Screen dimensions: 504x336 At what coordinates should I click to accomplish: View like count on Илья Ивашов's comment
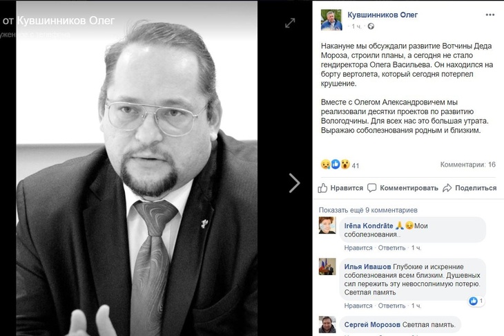(476, 301)
